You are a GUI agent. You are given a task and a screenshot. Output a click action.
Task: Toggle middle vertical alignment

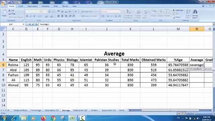tap(62, 11)
